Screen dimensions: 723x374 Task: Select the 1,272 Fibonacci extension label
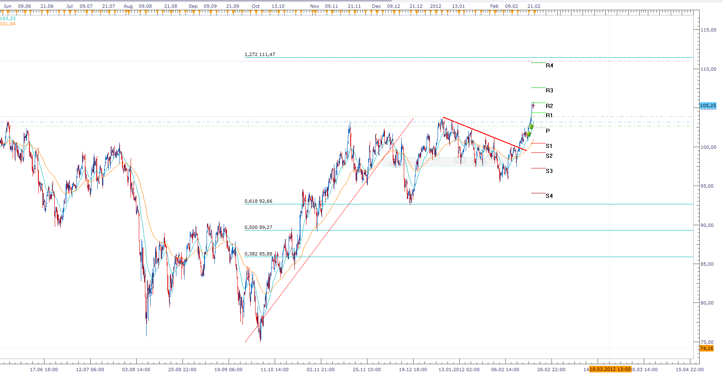(260, 54)
